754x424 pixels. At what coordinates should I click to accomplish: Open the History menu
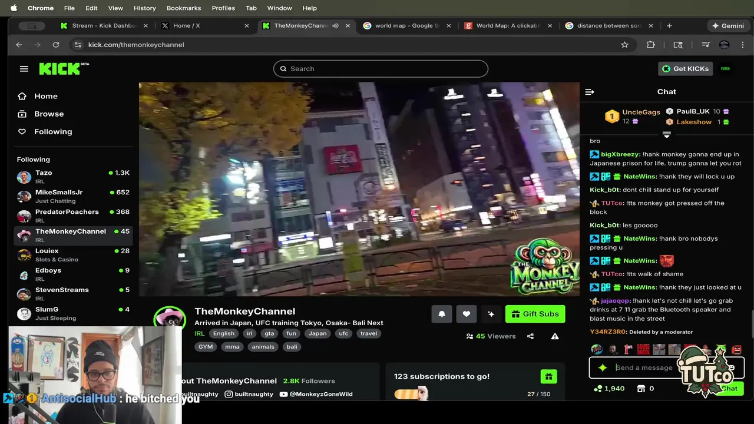tap(144, 8)
